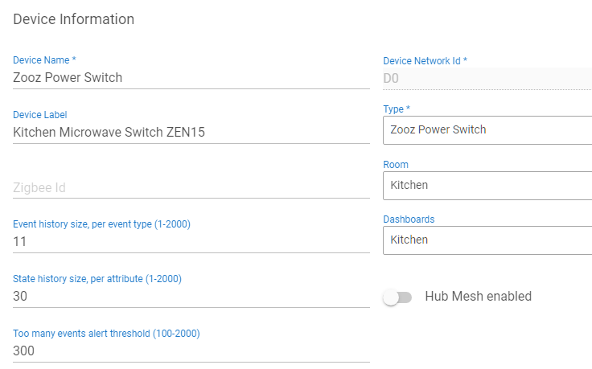Open the Type dropdown showing Zooz Power Switch
Viewport: 592px width, 369px height.
click(487, 129)
